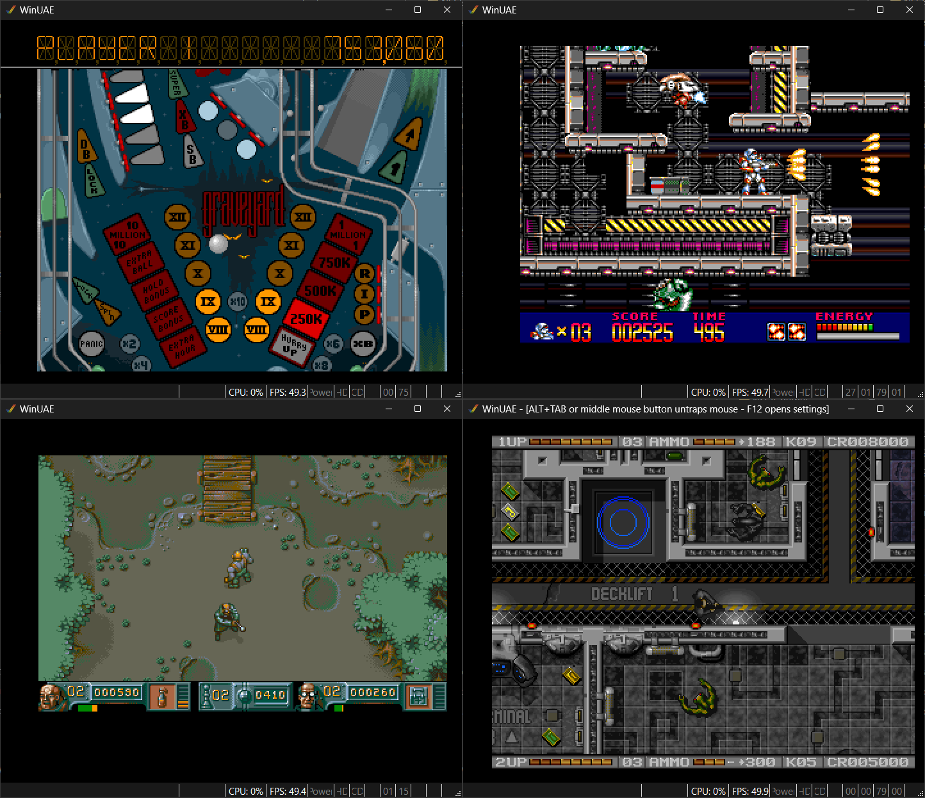Click the center counter 0410 in the jungle game
This screenshot has width=925, height=798.
tap(270, 695)
